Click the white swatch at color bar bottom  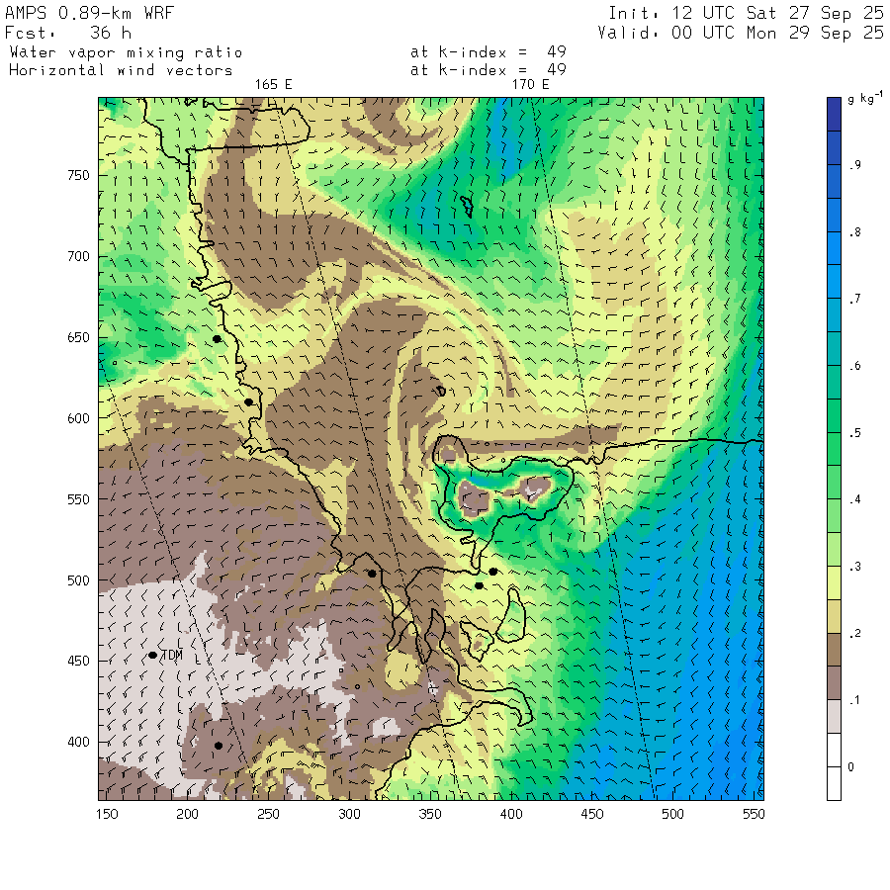834,783
